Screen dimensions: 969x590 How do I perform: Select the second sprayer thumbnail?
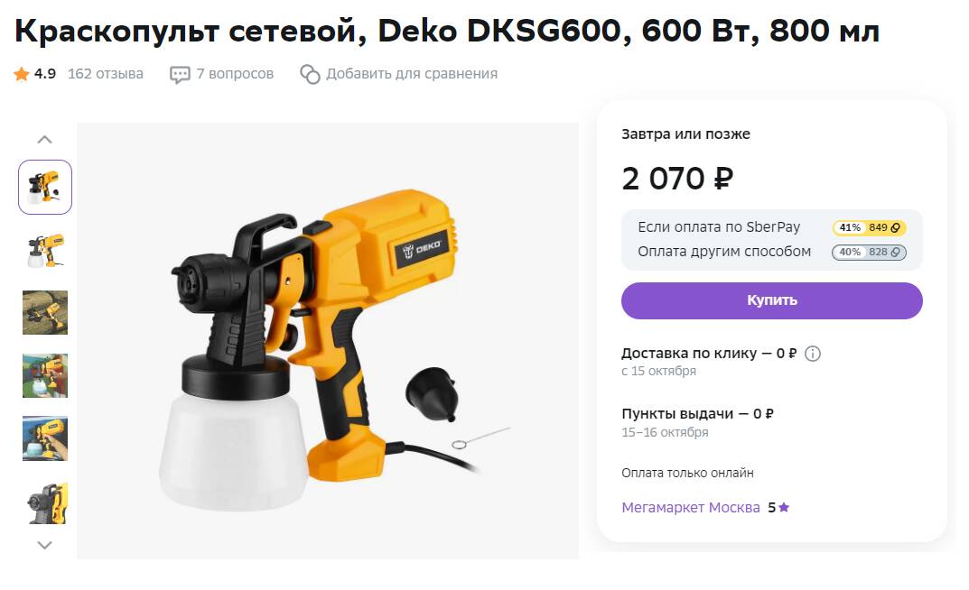pyautogui.click(x=45, y=250)
